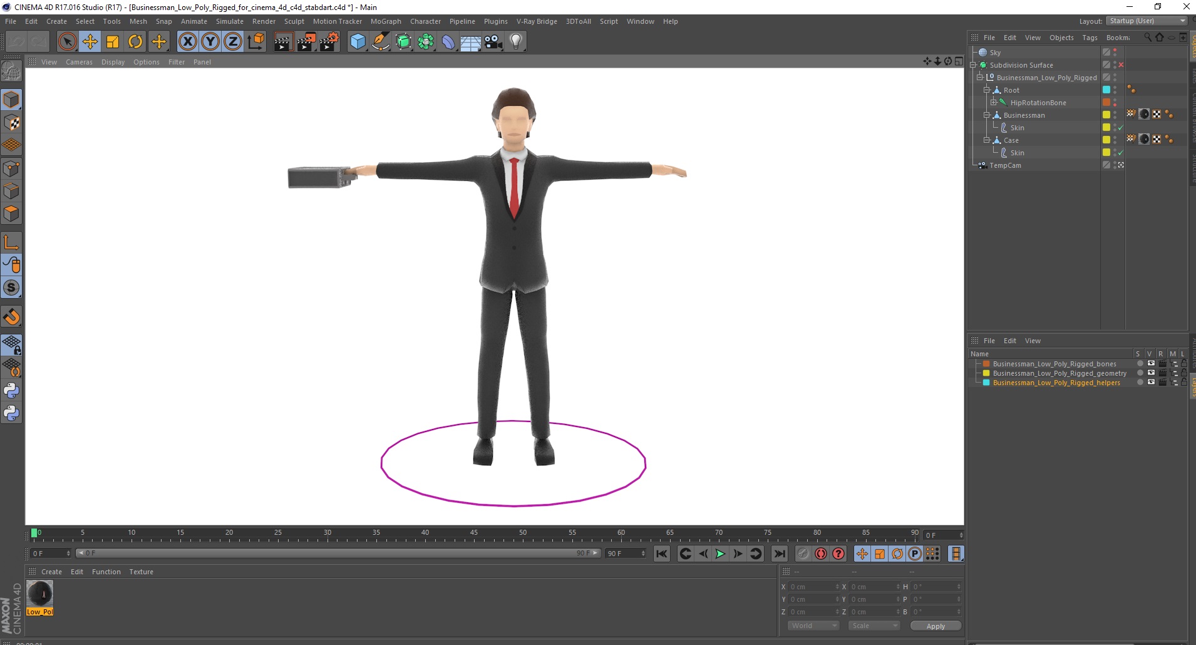Viewport: 1196px width, 645px height.
Task: Open the MoGraph menu
Action: (x=386, y=21)
